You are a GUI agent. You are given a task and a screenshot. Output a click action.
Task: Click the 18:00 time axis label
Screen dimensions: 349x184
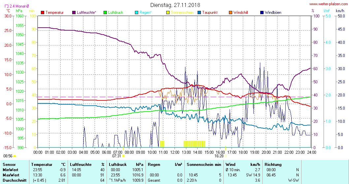pyautogui.click(x=243, y=152)
